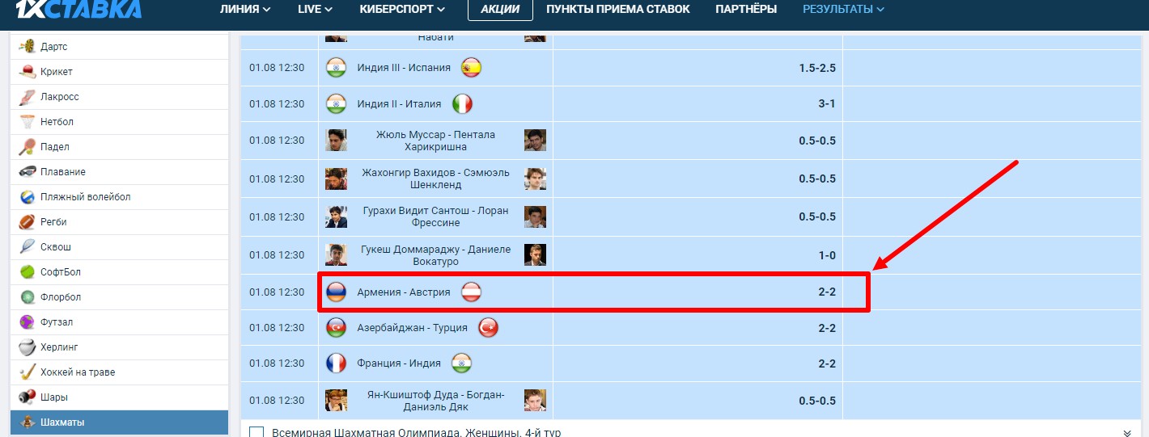Open the КИБЕРСПОРТ dropdown menu
This screenshot has height=437, width=1149.
[x=402, y=10]
